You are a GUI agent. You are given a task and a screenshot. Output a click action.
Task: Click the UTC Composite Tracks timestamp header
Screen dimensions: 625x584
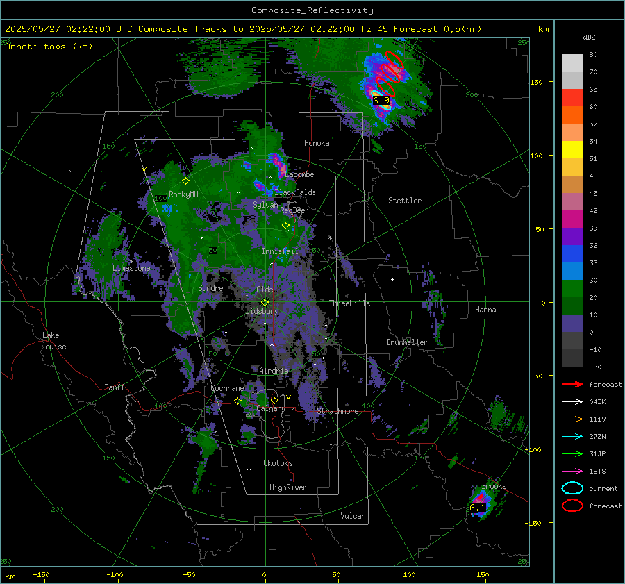243,29
